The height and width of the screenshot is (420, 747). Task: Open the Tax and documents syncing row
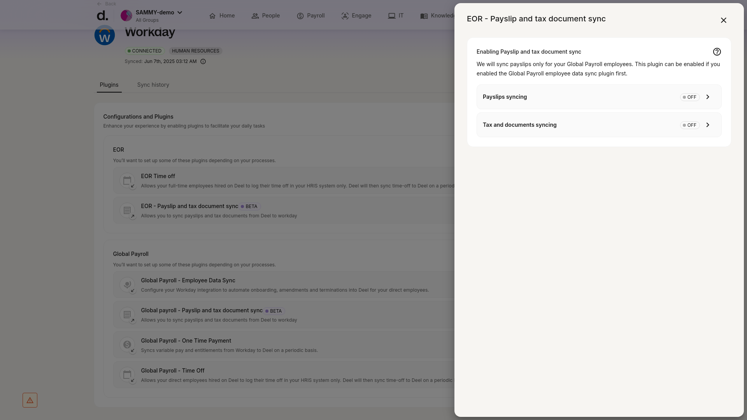click(x=599, y=125)
